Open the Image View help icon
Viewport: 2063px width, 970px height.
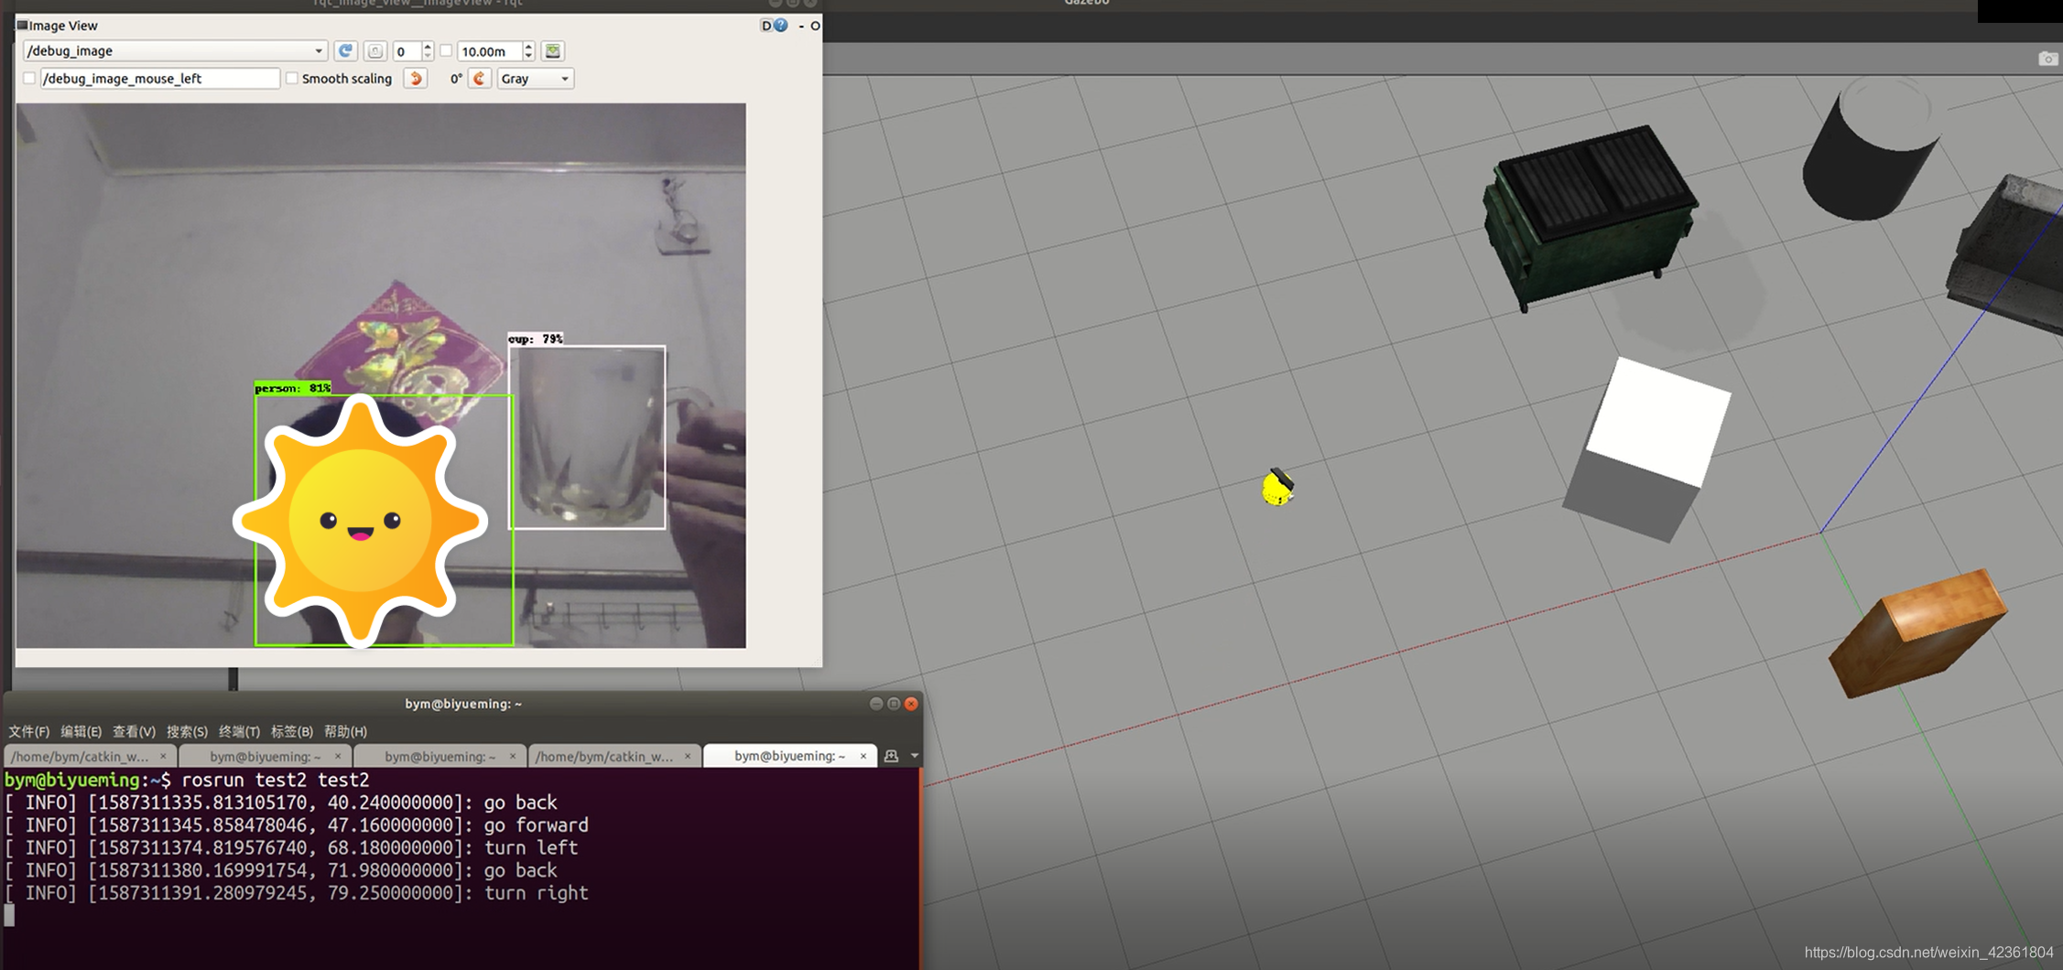click(x=781, y=26)
